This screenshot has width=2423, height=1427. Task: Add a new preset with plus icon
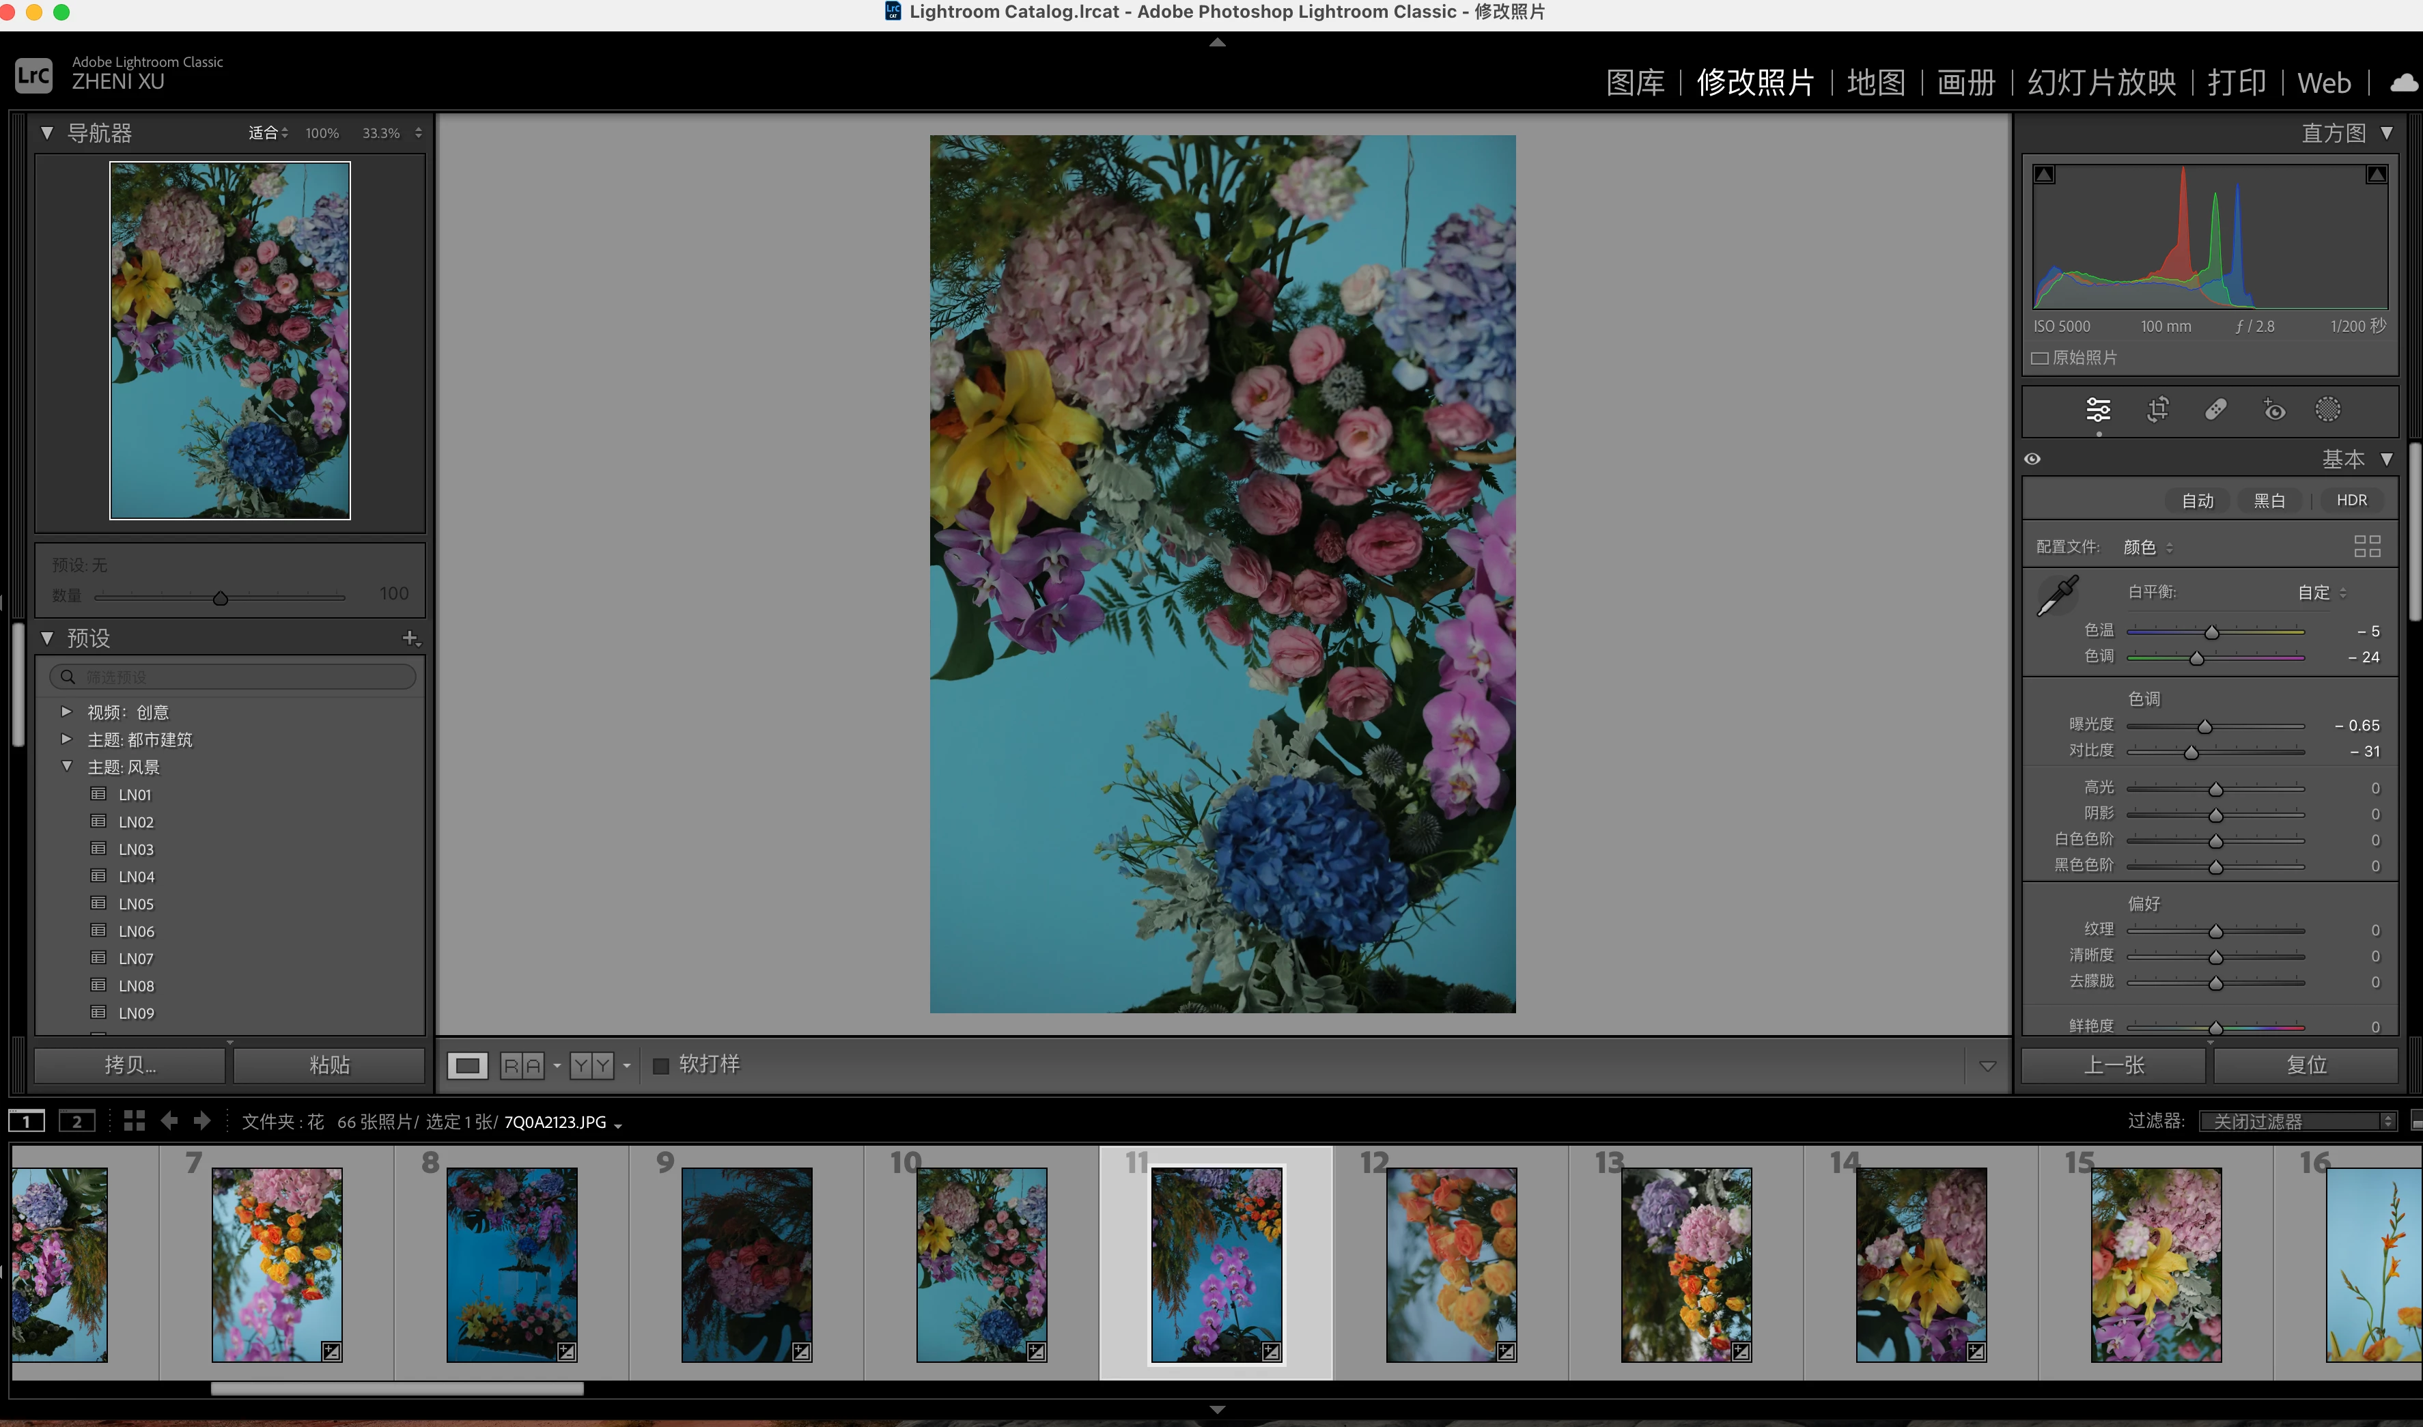click(x=410, y=638)
